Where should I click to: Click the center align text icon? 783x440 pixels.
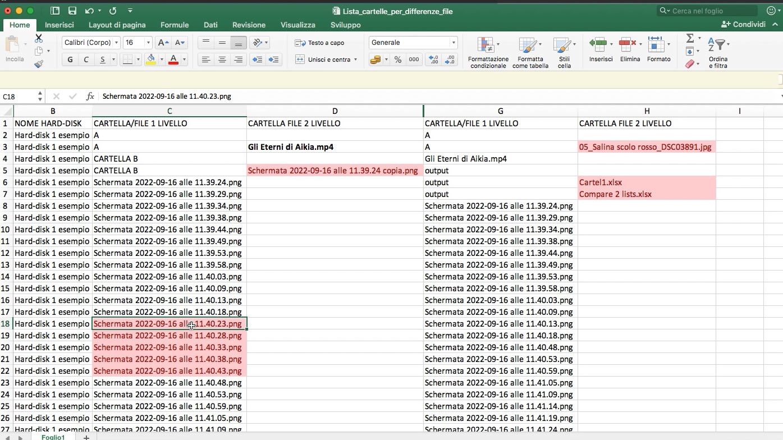[222, 59]
